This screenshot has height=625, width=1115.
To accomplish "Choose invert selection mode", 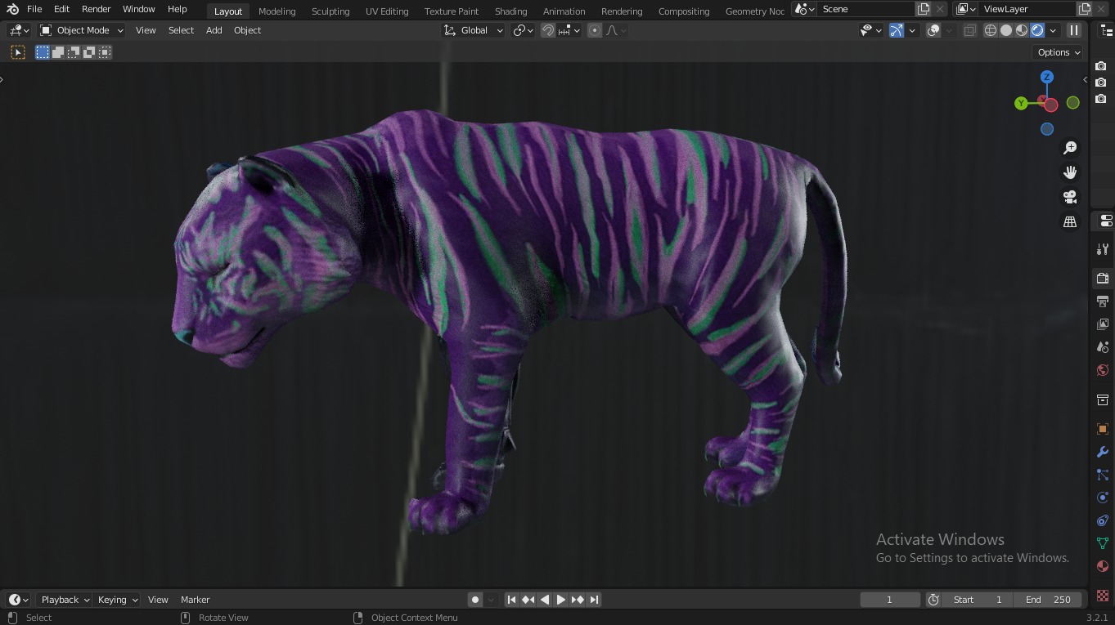I will click(x=89, y=52).
